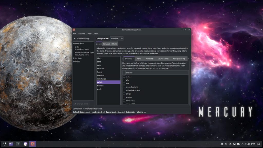Open the terminal from the taskbar

point(18,144)
